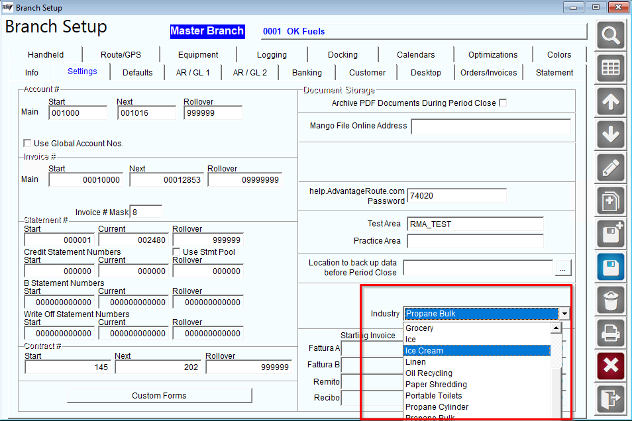Check the Use Stmt Pool checkbox
The image size is (632, 421).
tap(176, 252)
